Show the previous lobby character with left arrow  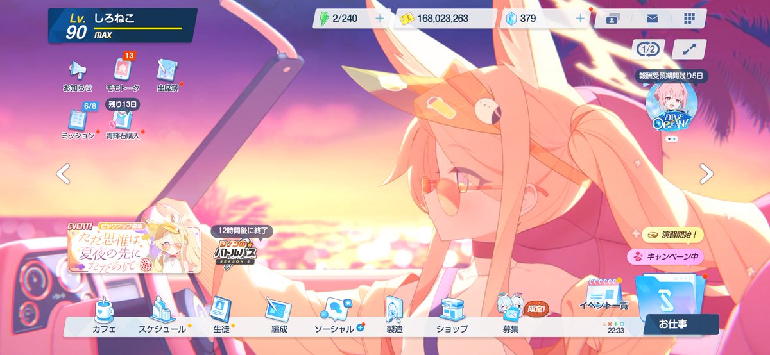pyautogui.click(x=63, y=174)
